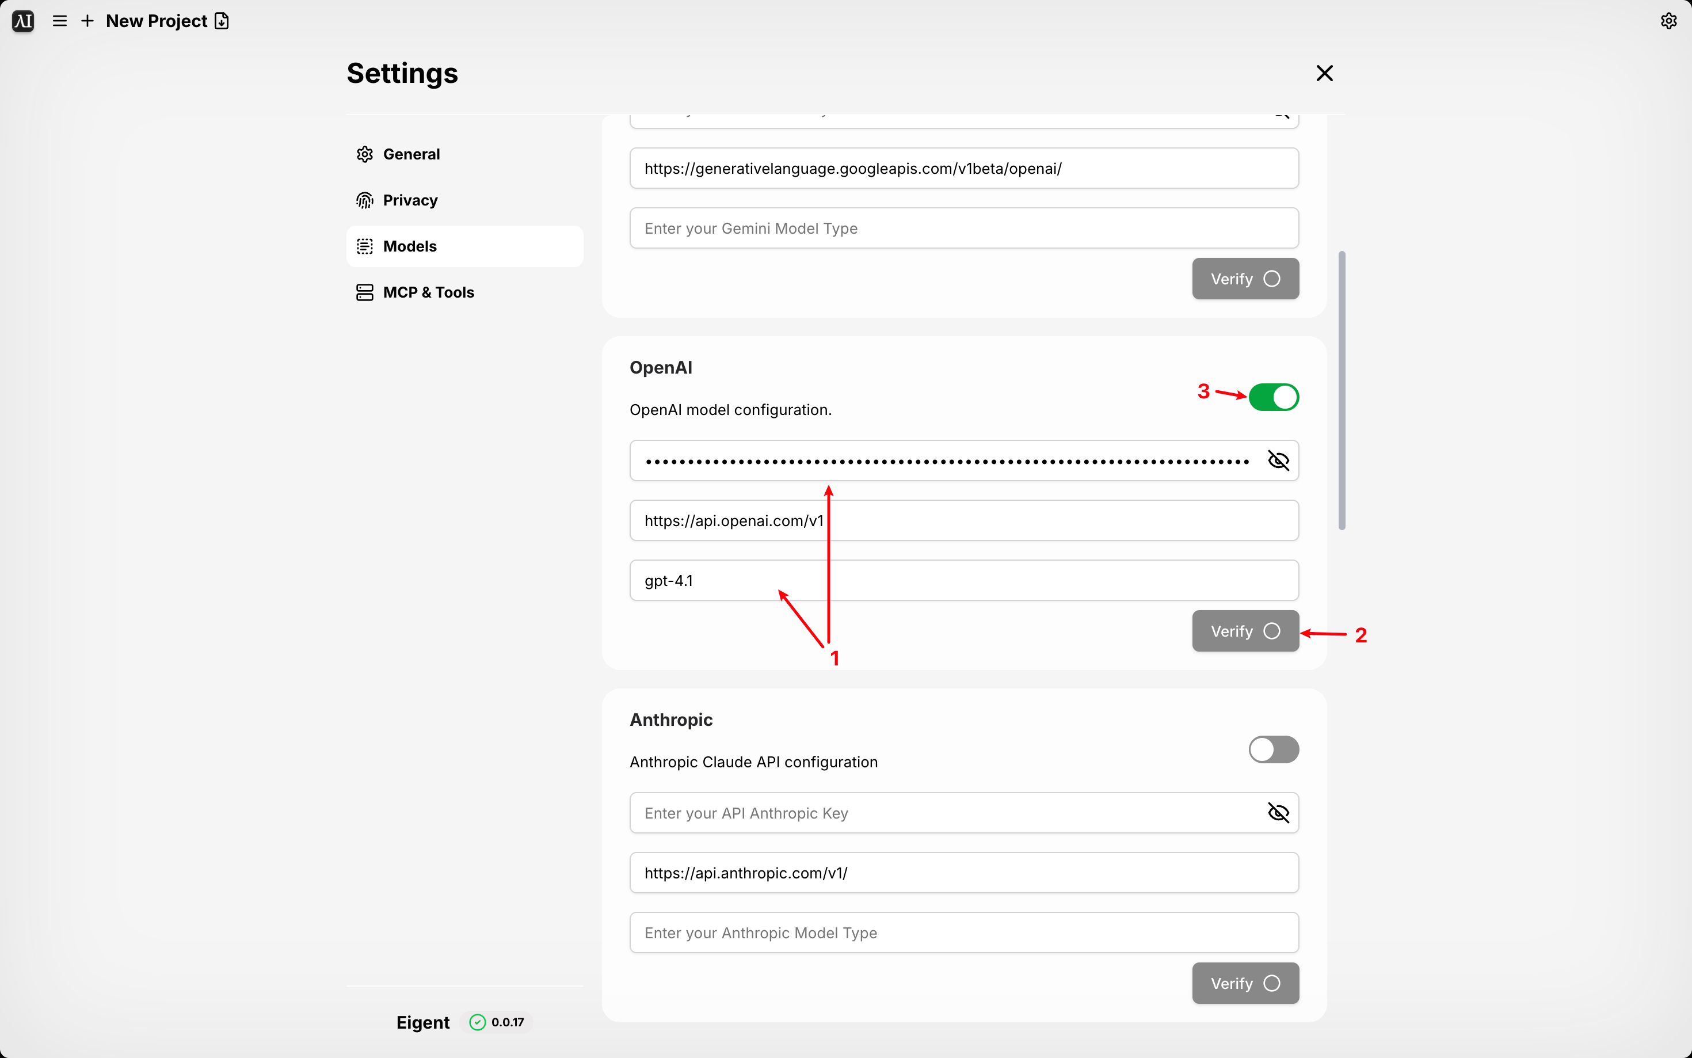
Task: Close the Settings panel with the X
Action: pyautogui.click(x=1324, y=73)
